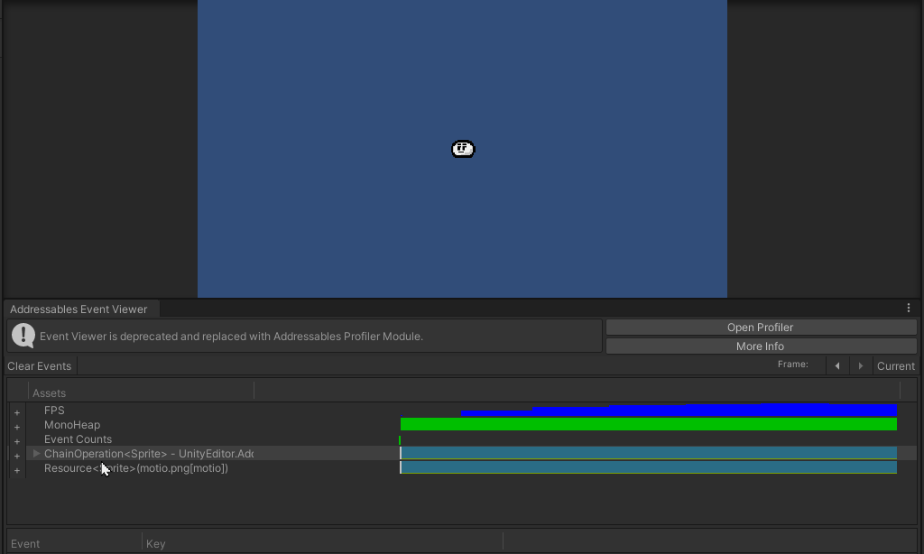Select the Resource<Sprite> motio.png row
This screenshot has width=924, height=554.
click(135, 468)
